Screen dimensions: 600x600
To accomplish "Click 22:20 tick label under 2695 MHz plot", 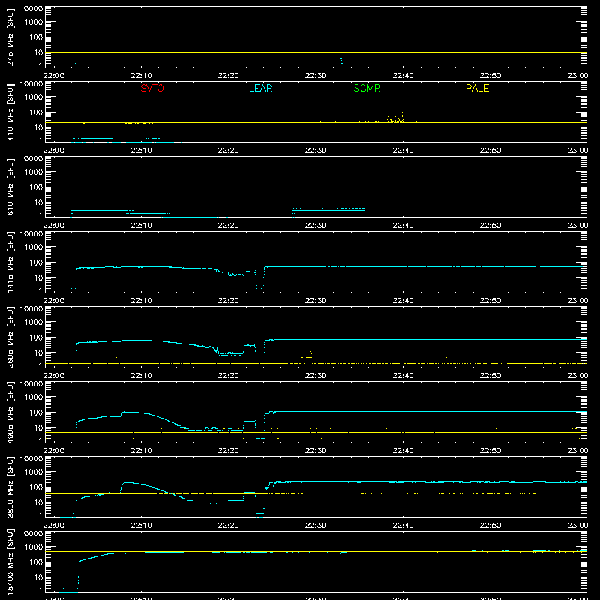I will (x=229, y=376).
